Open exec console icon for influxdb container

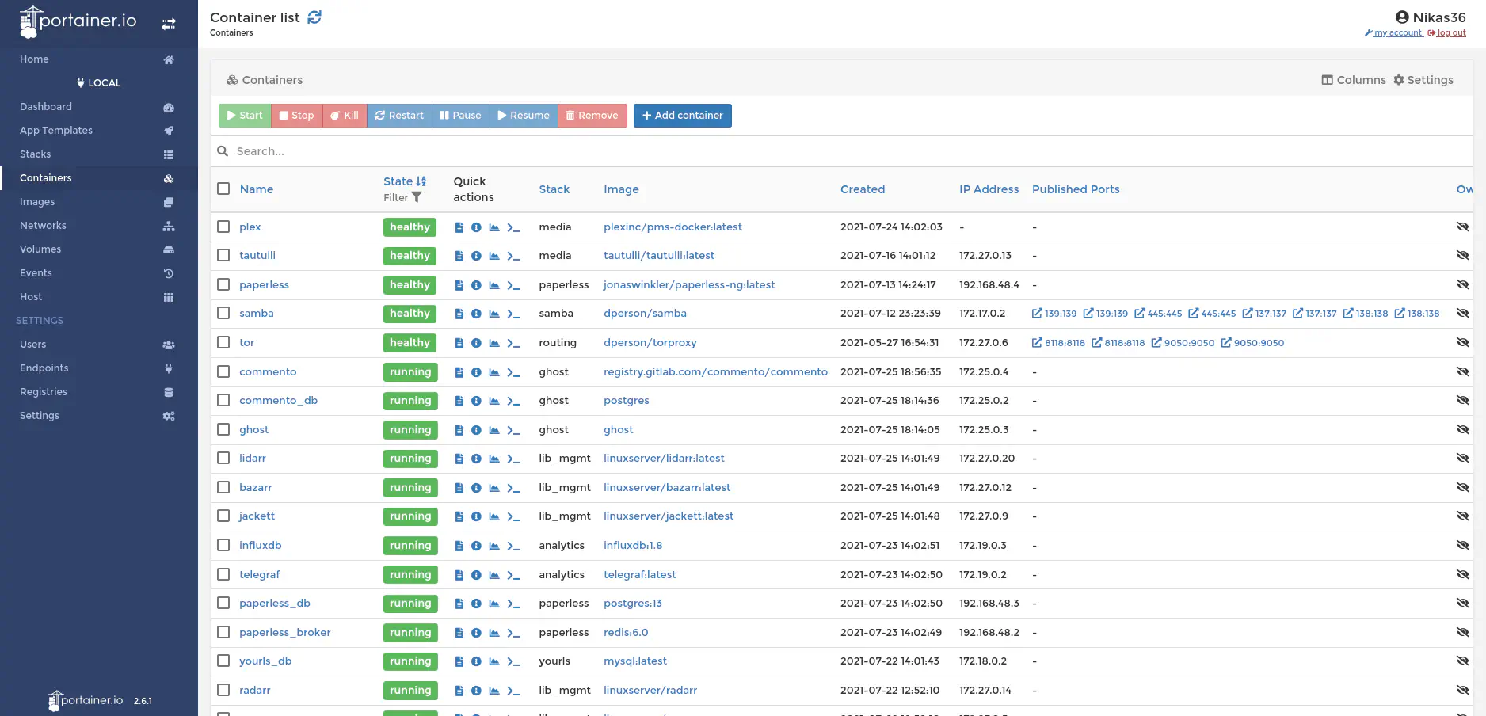(x=513, y=546)
